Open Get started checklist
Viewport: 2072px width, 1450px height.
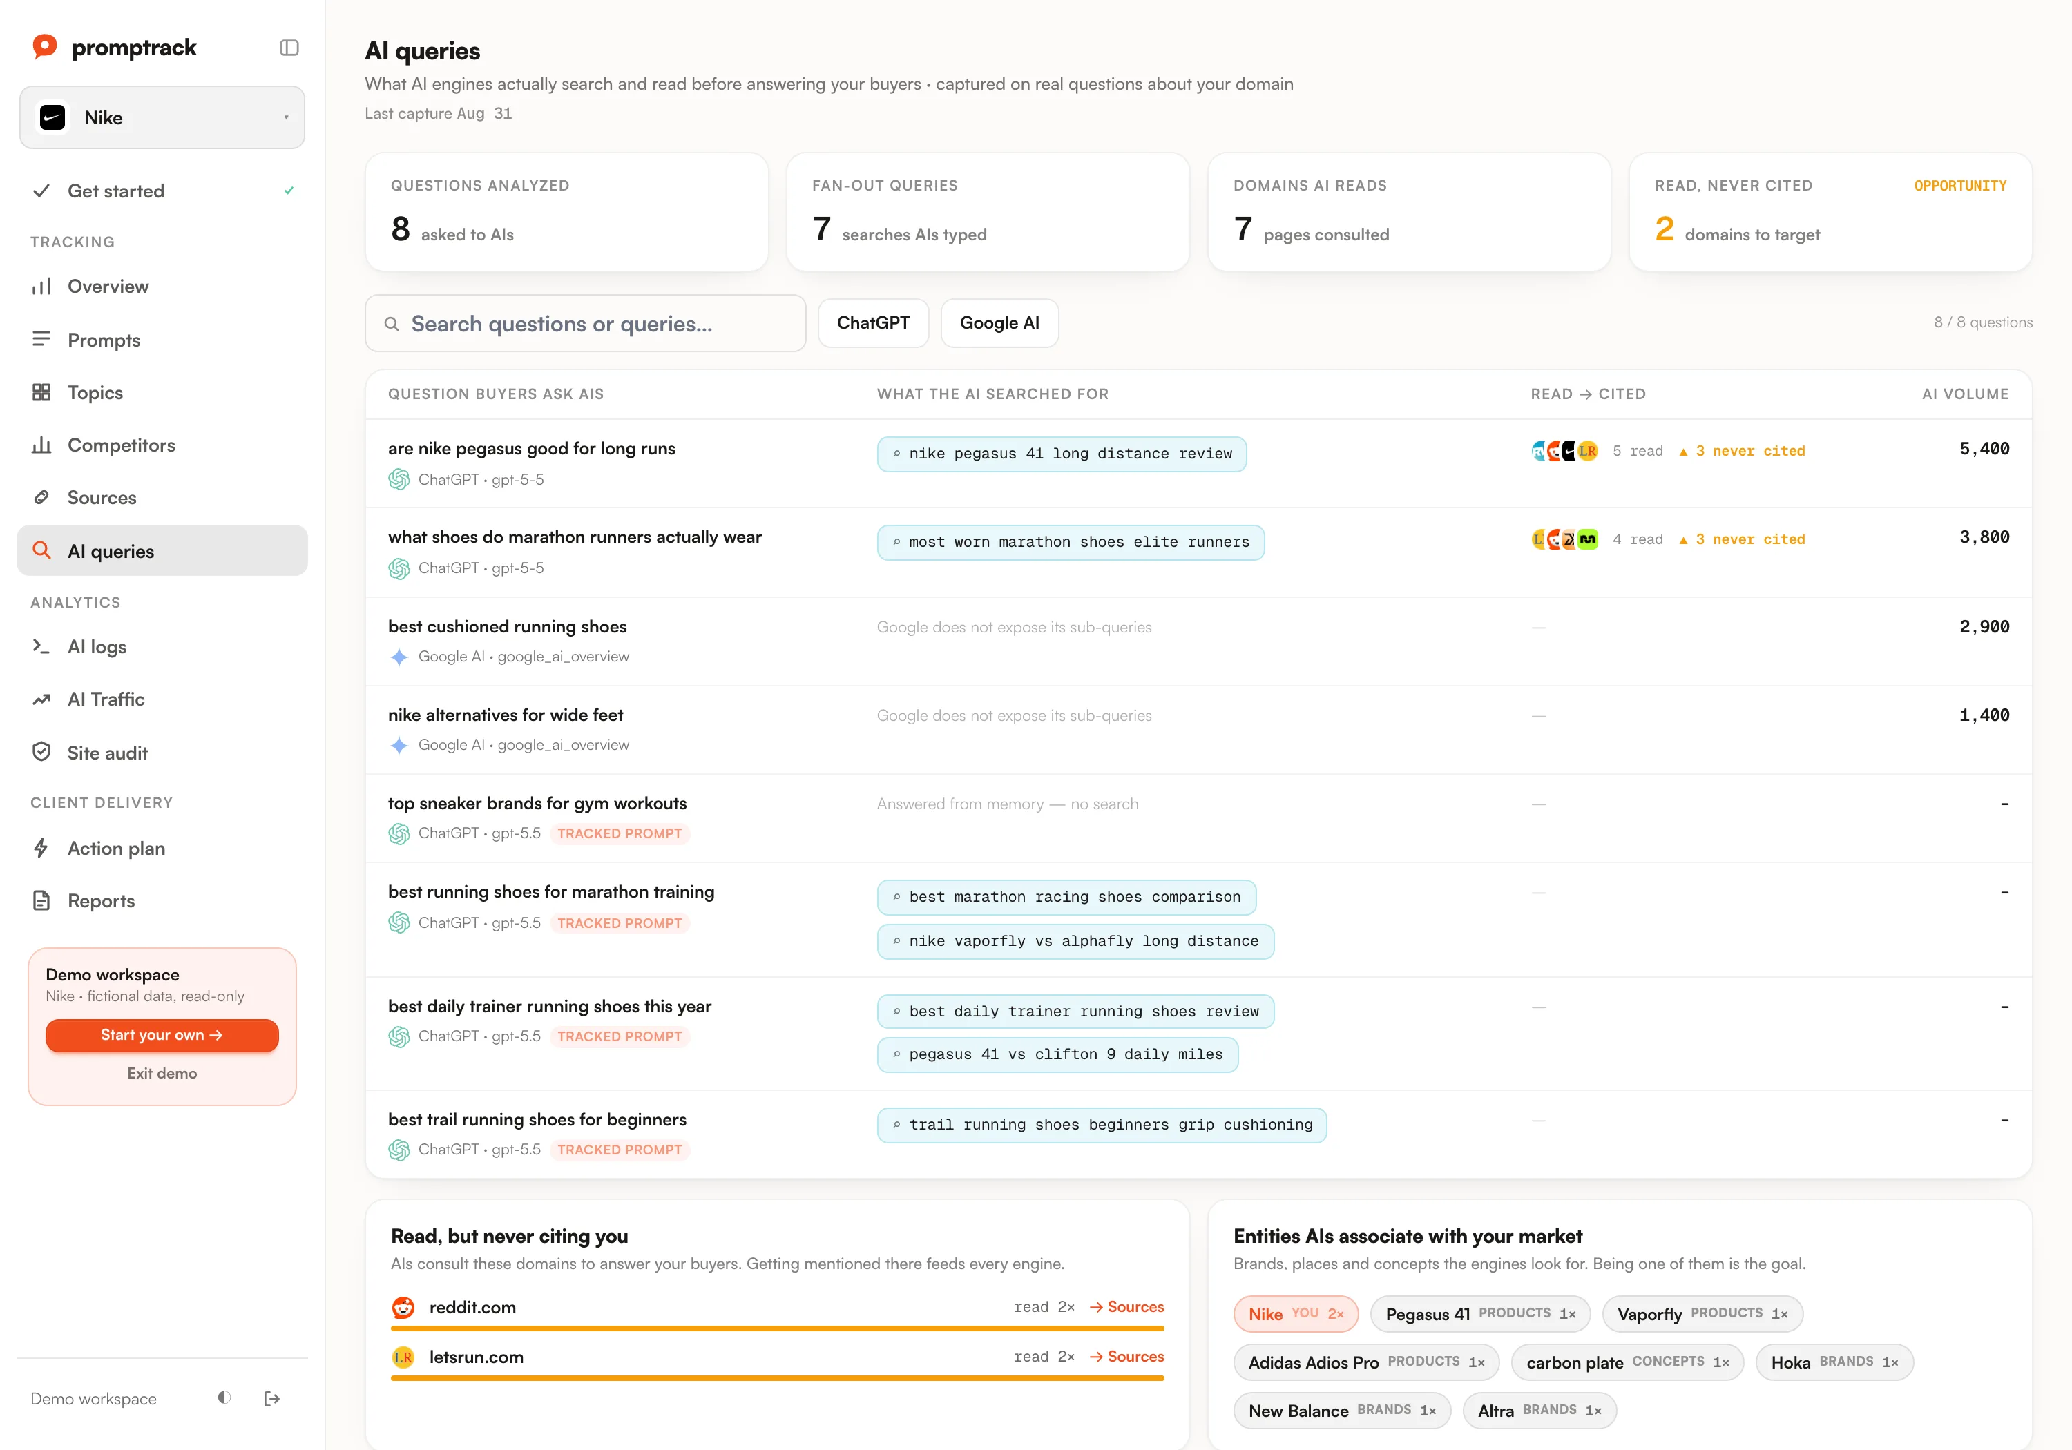[x=162, y=191]
